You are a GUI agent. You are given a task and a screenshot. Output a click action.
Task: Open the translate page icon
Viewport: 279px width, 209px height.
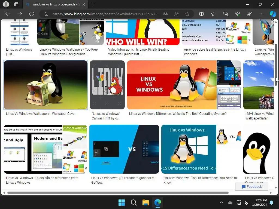click(165, 14)
